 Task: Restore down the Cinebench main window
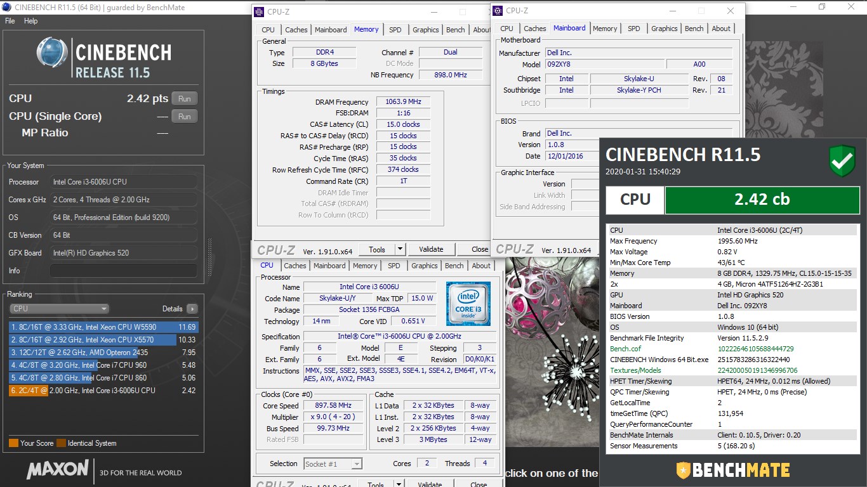(822, 7)
